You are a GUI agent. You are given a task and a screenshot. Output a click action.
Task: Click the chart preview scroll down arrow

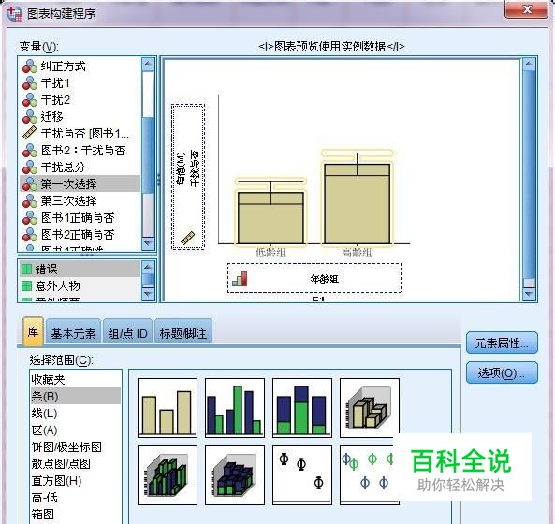click(529, 294)
